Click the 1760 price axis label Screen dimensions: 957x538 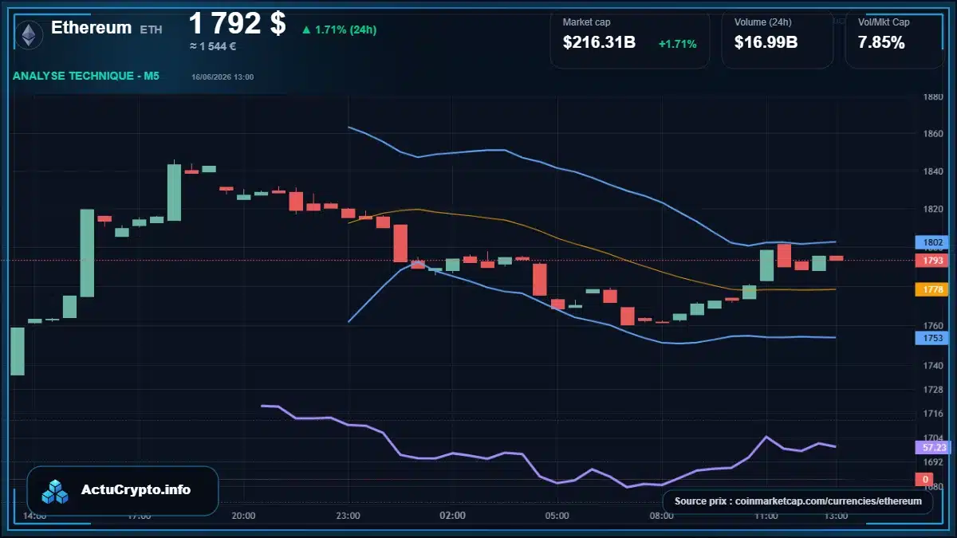[933, 326]
